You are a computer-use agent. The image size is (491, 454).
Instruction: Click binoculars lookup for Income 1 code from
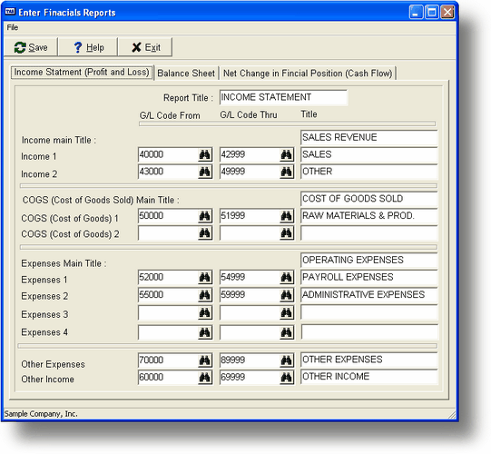(x=205, y=154)
